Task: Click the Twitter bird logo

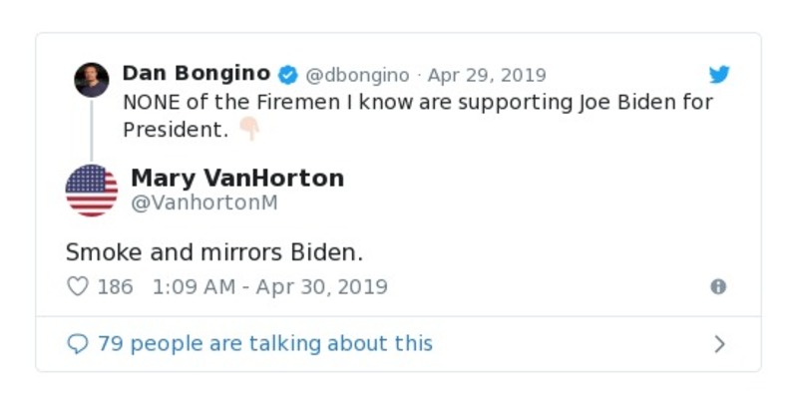Action: (719, 75)
